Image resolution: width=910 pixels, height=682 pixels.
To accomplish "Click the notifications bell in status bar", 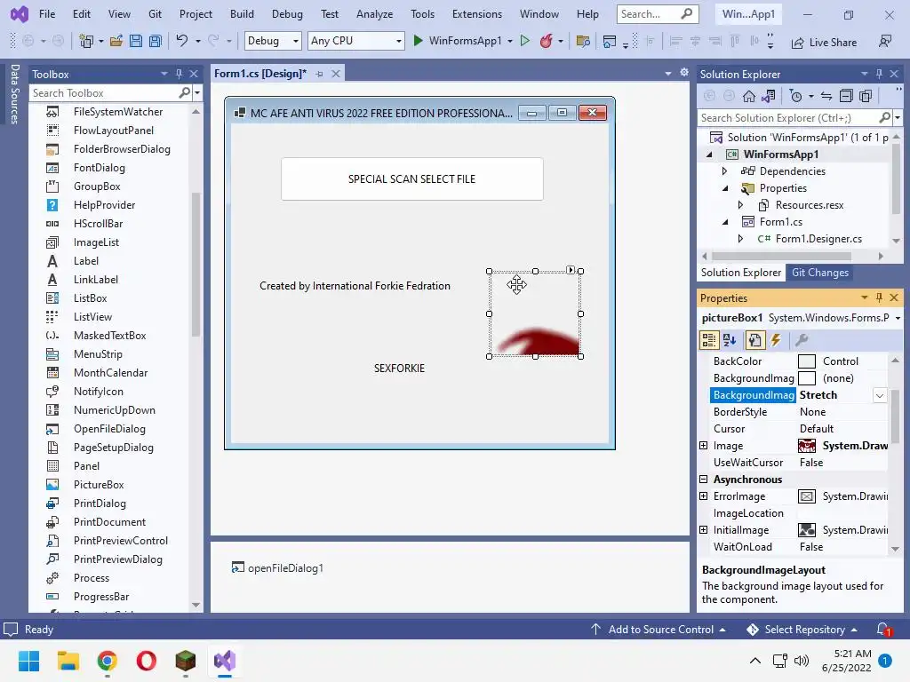I will pos(883,630).
